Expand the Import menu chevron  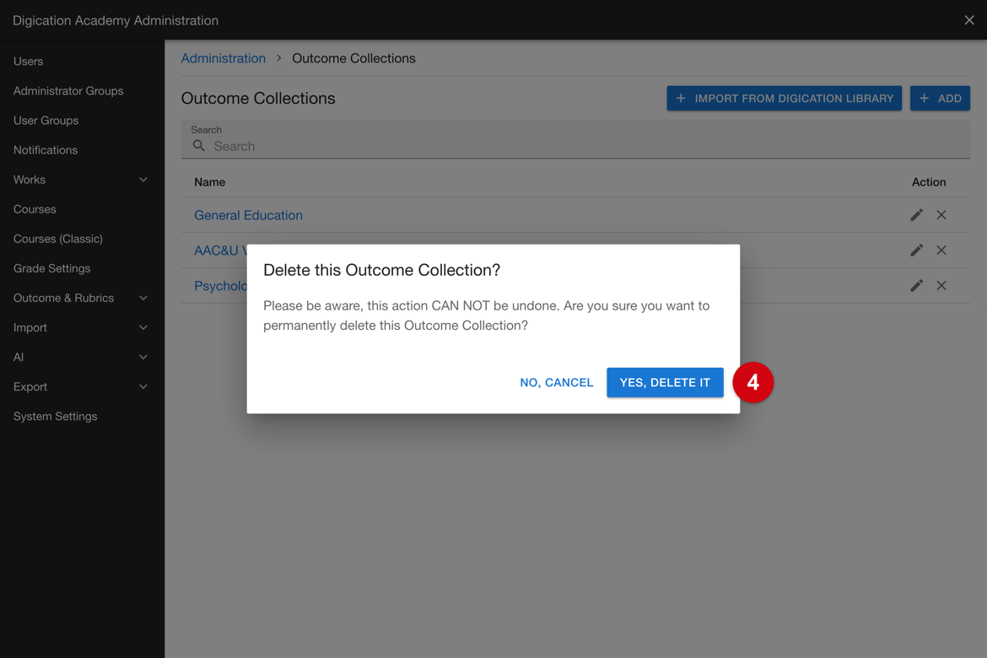click(143, 327)
